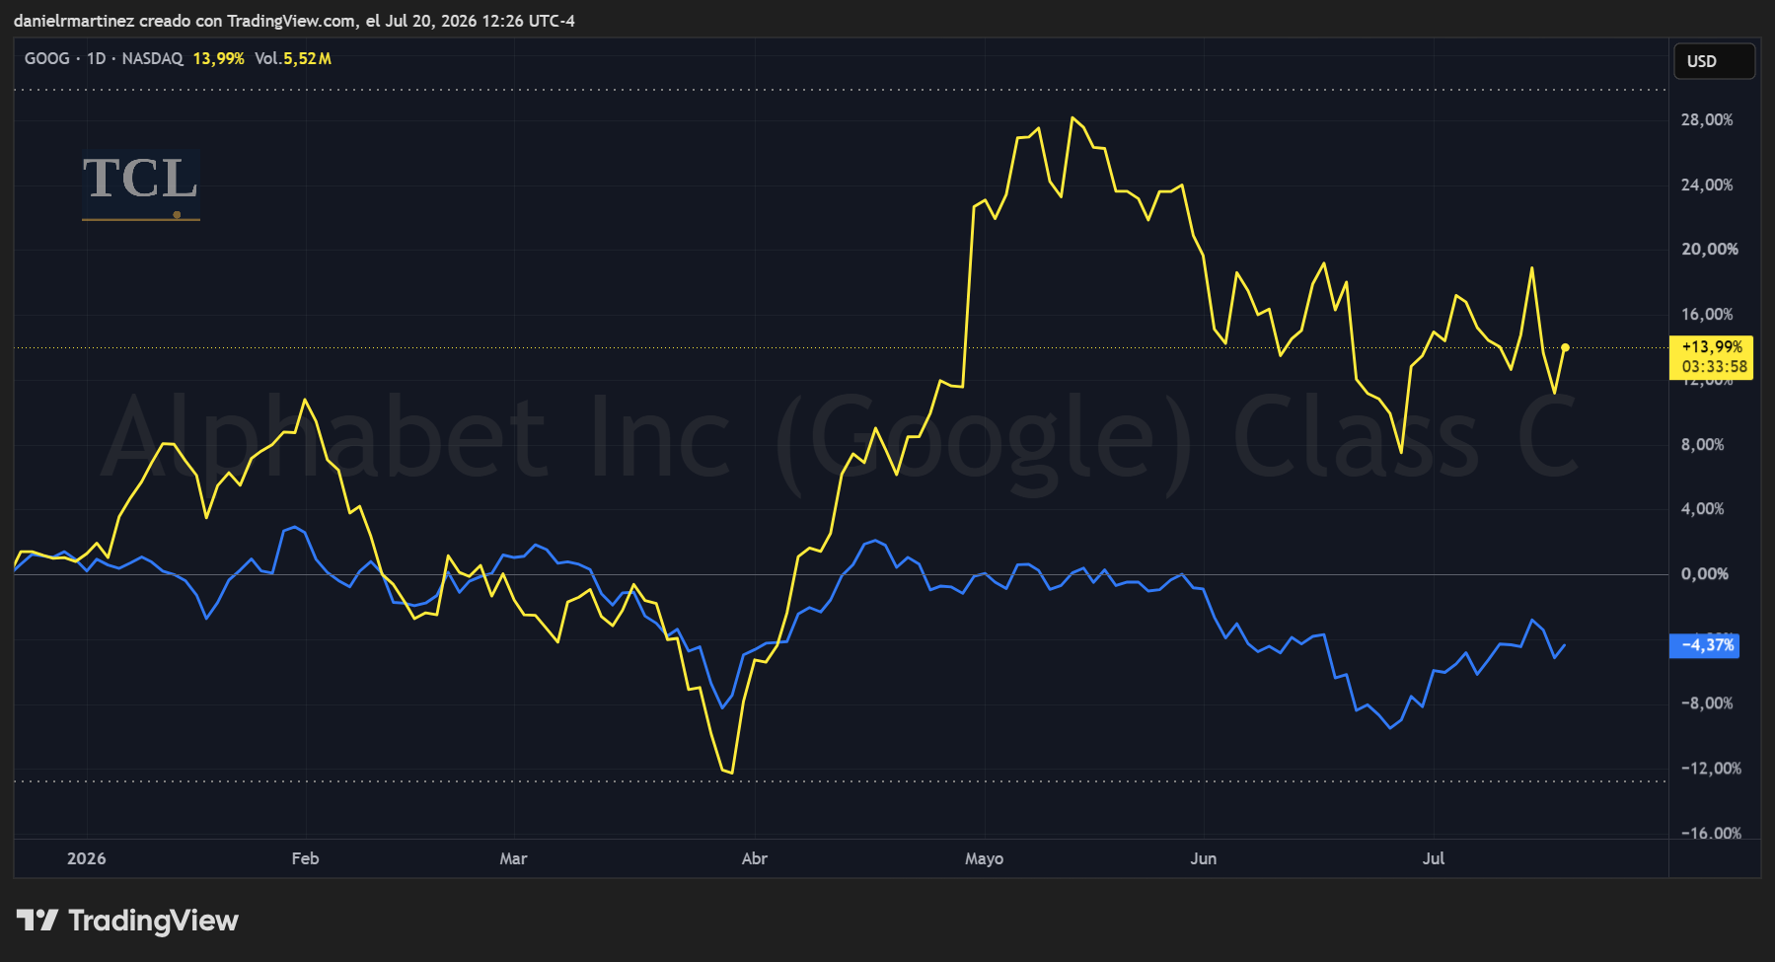Click the TCL logo image

point(141,185)
